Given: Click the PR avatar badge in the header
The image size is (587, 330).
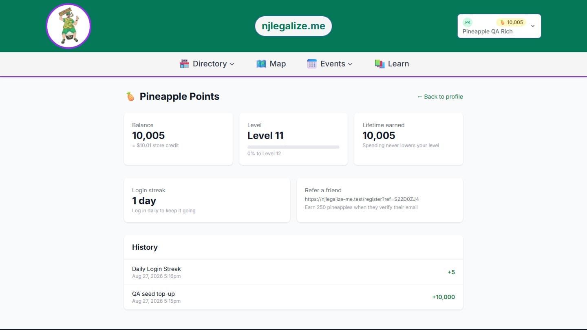Looking at the screenshot, I should click(468, 22).
